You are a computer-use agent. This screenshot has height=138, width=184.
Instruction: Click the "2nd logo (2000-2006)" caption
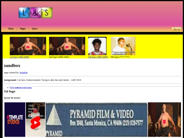59,57
